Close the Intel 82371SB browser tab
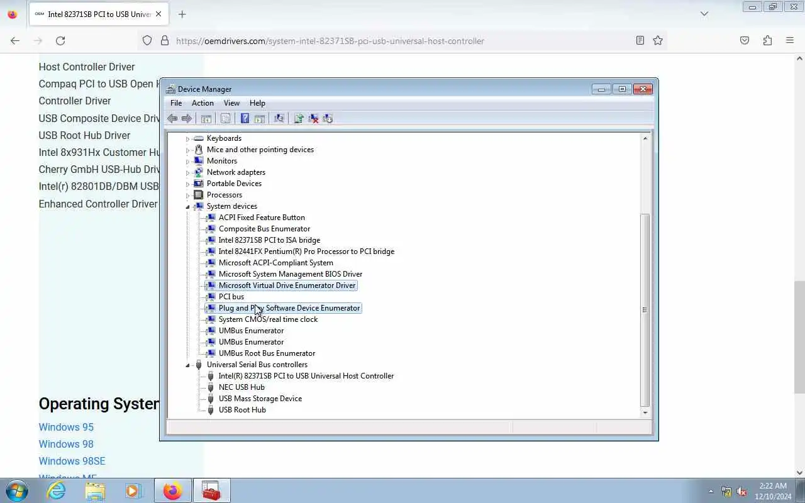 (158, 14)
